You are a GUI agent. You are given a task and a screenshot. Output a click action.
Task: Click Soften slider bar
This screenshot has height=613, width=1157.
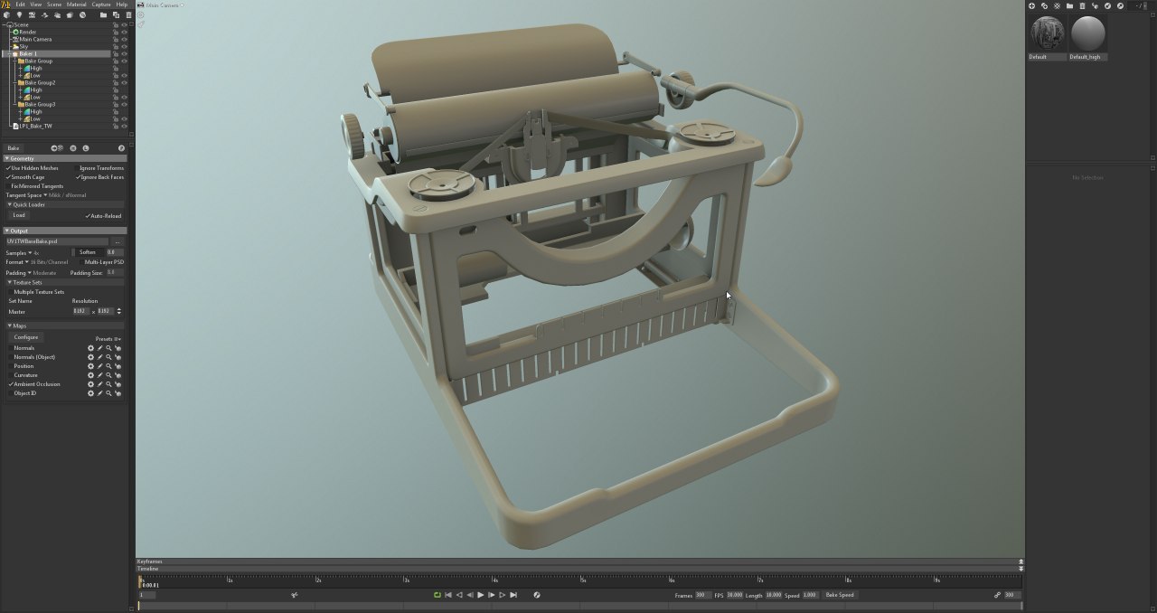coord(88,252)
